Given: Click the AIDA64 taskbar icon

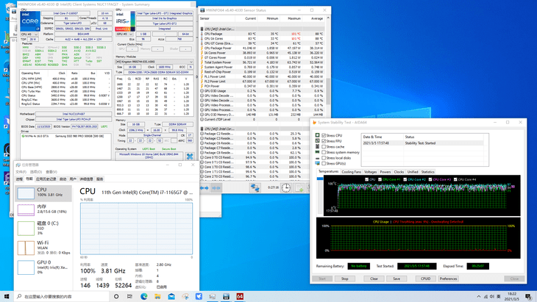Looking at the screenshot, I should [240, 296].
